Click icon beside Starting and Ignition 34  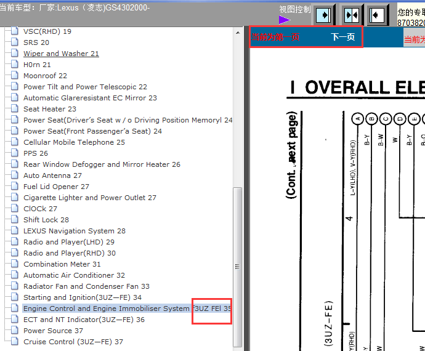(x=15, y=297)
